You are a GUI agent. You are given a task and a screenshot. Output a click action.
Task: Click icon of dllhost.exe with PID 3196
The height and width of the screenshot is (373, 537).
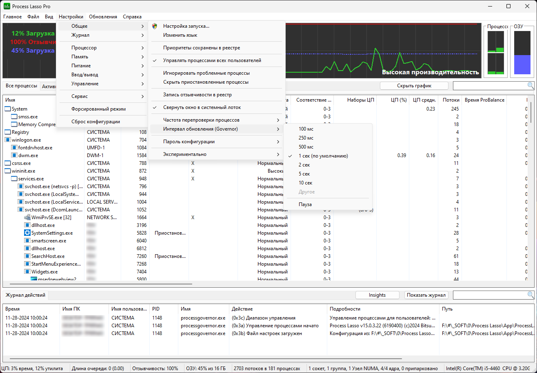coord(27,225)
